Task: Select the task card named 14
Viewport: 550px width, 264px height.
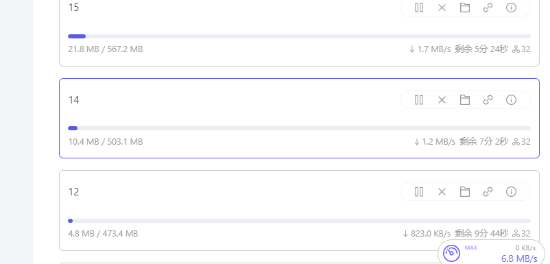Action: 299,118
